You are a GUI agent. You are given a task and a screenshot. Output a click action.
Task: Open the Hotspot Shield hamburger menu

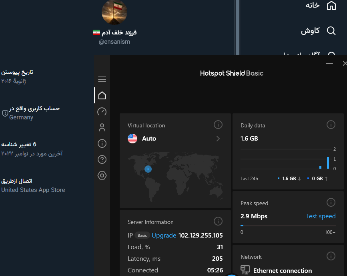click(102, 79)
